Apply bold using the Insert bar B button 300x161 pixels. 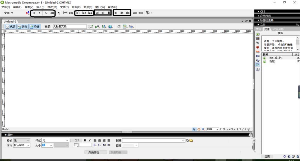click(34, 13)
